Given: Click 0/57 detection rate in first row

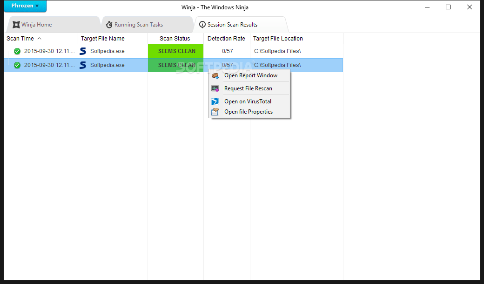Looking at the screenshot, I should (228, 51).
